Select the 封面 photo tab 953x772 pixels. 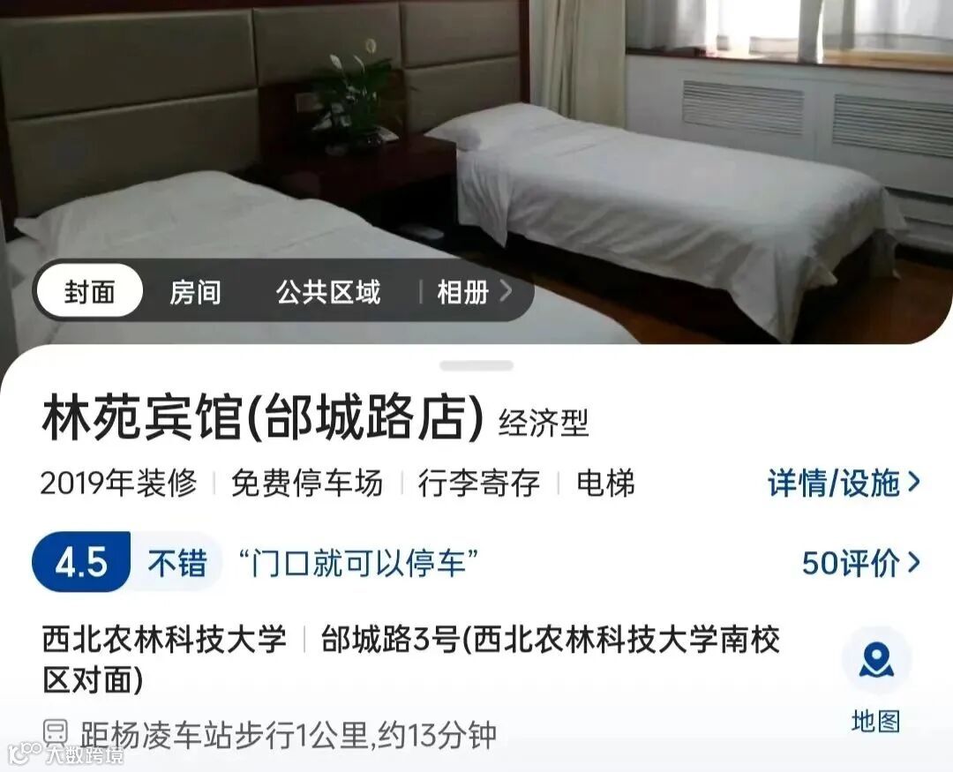click(90, 291)
